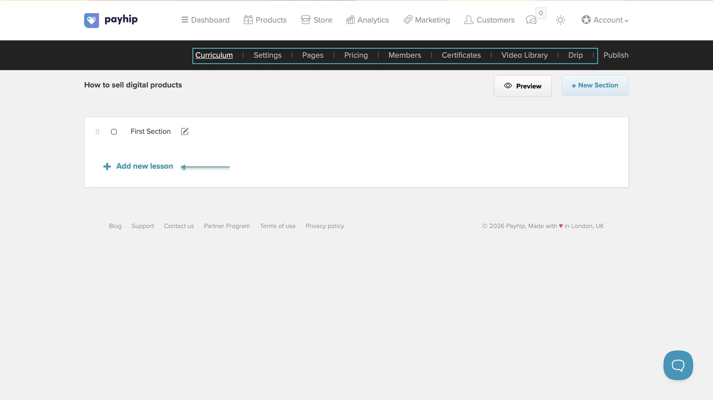The height and width of the screenshot is (400, 713).
Task: Open the Products page
Action: (x=265, y=20)
